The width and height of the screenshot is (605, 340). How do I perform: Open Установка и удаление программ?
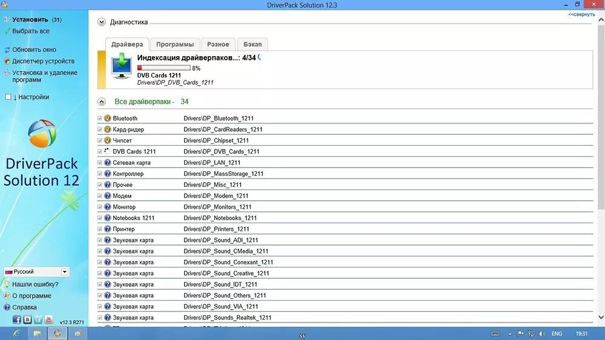(x=45, y=76)
